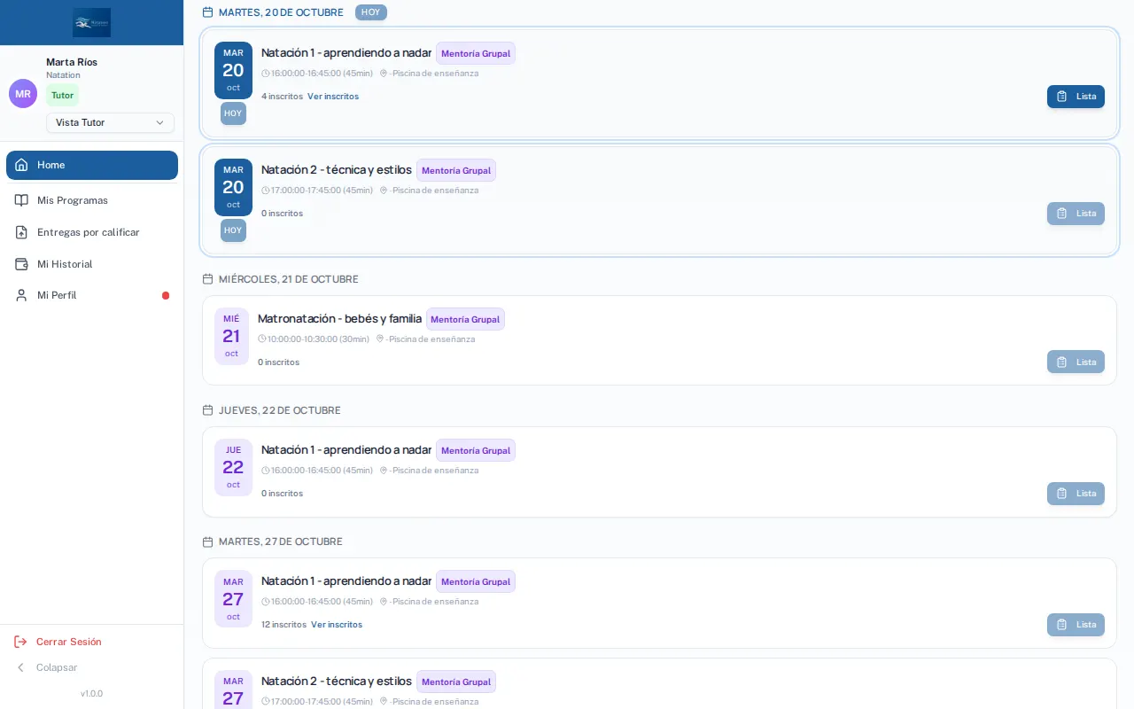Image resolution: width=1134 pixels, height=709 pixels.
Task: Open Mis Programas
Action: (92, 200)
